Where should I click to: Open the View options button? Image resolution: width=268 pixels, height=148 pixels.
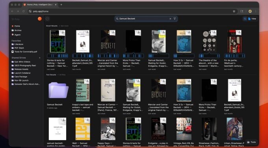(x=252, y=19)
